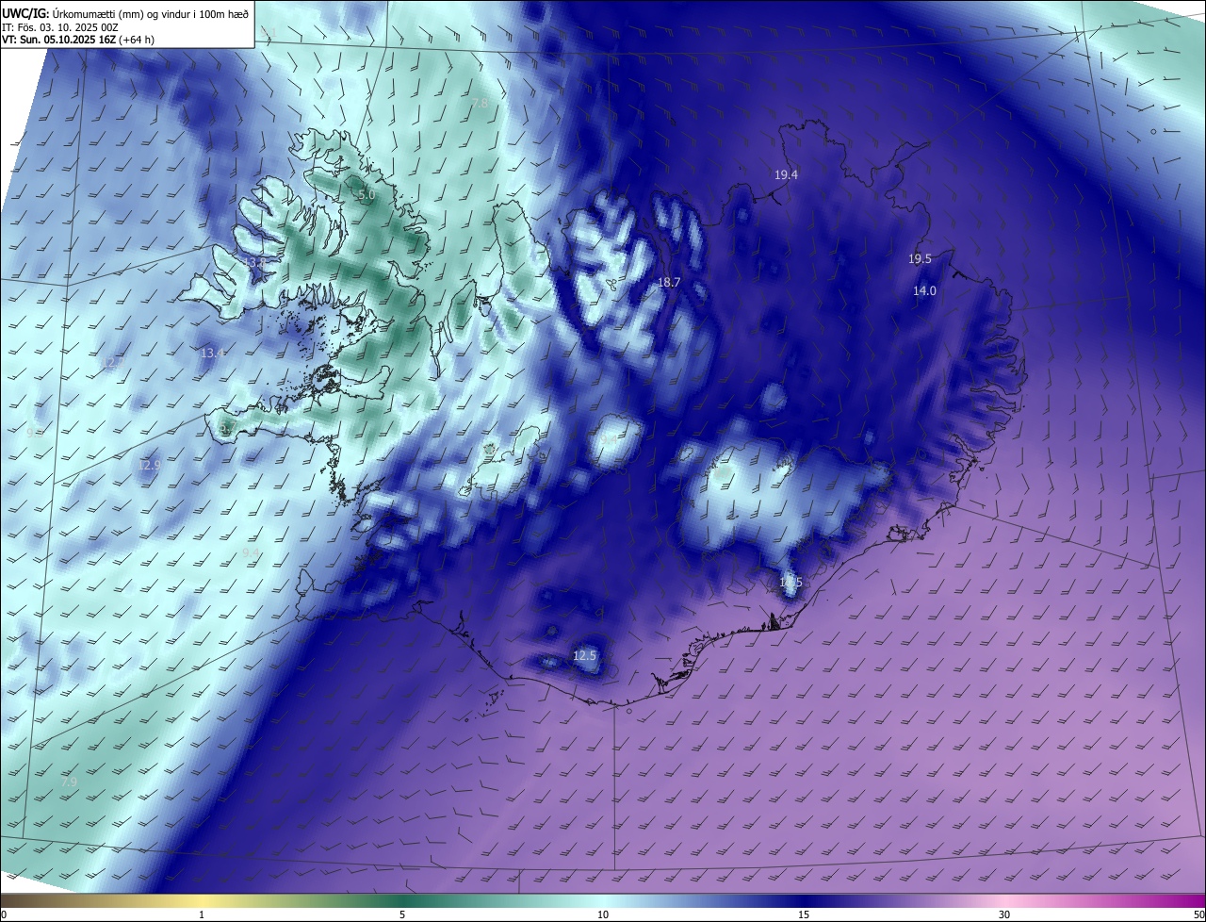Screen dimensions: 1206x922
Task: Click the 7.8 precipitation value on the map
Action: click(480, 104)
